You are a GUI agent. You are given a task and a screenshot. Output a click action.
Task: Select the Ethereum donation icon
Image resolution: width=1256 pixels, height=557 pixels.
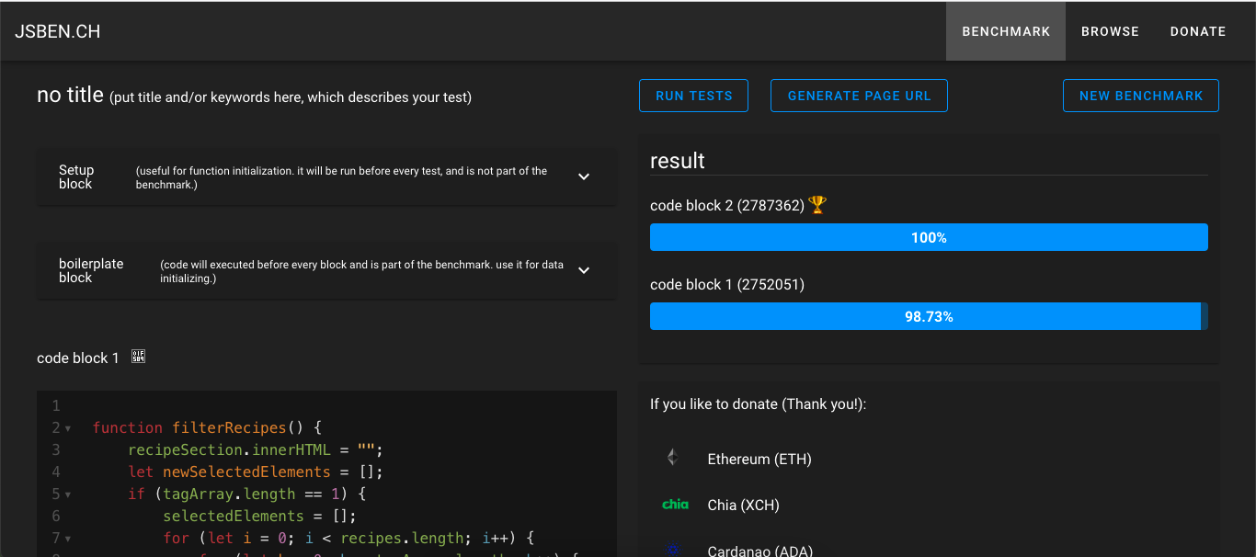click(672, 457)
